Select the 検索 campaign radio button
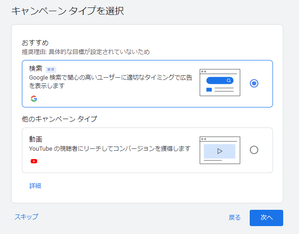This screenshot has width=299, height=234. (254, 83)
